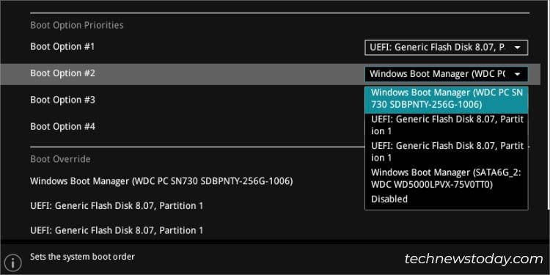Collapse the Boot Option #2 combo box
This screenshot has height=275, width=550.
tap(446, 74)
